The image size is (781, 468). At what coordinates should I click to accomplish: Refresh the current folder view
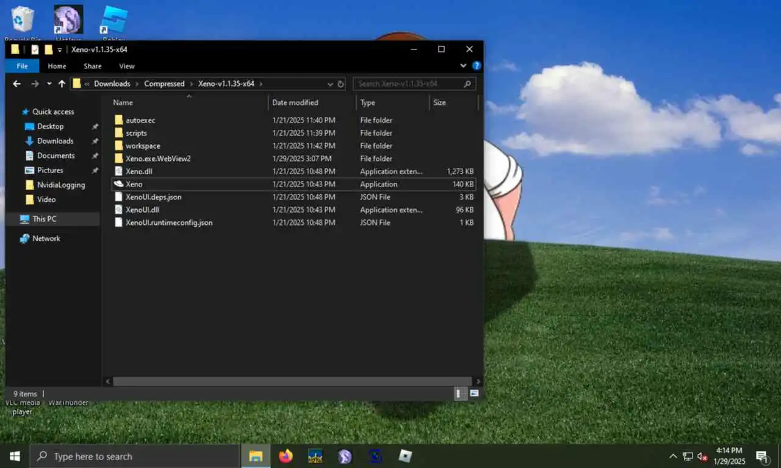point(341,84)
